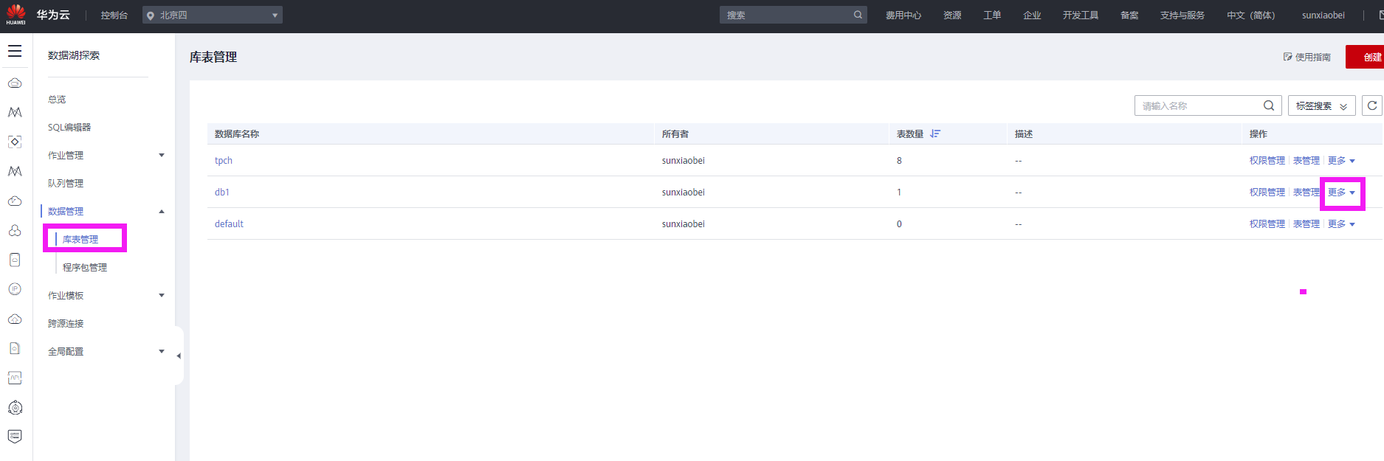Open 费用中心 in top bar

click(x=903, y=15)
